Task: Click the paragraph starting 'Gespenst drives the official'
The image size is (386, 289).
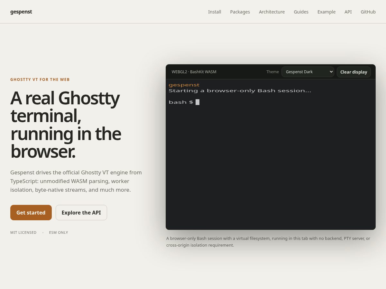Action: pos(76,181)
